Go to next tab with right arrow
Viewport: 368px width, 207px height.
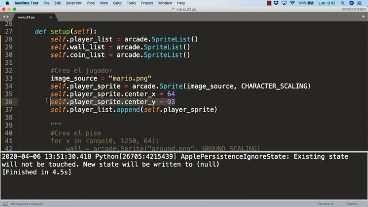tap(7, 17)
